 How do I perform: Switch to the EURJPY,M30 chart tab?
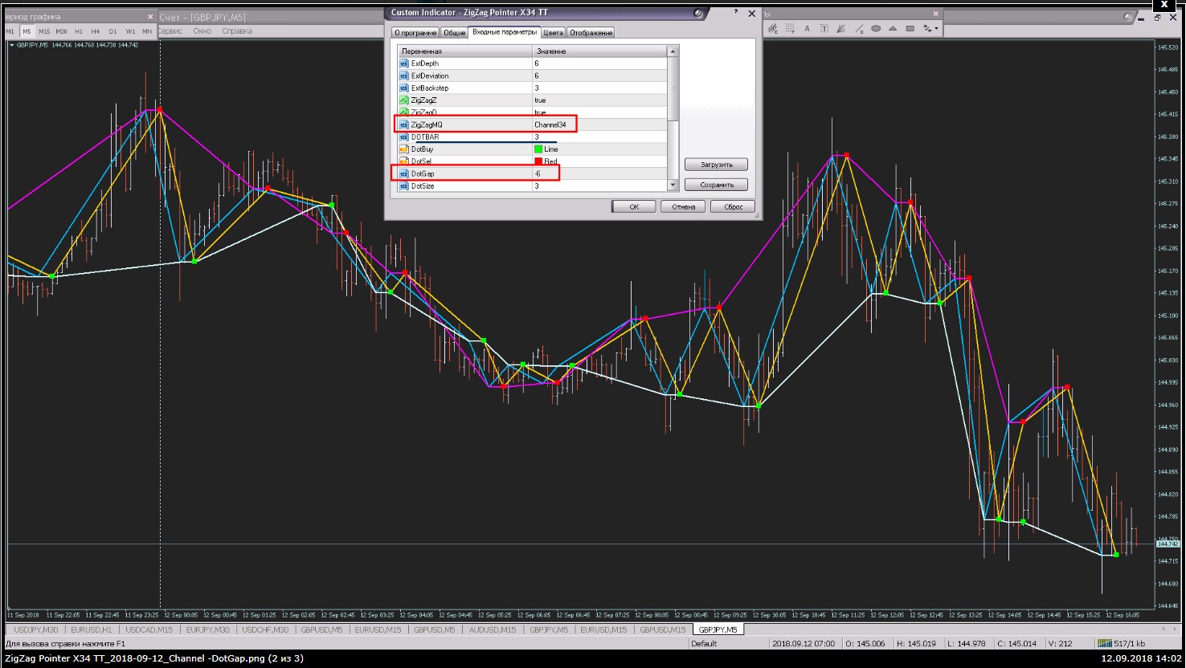tap(208, 629)
